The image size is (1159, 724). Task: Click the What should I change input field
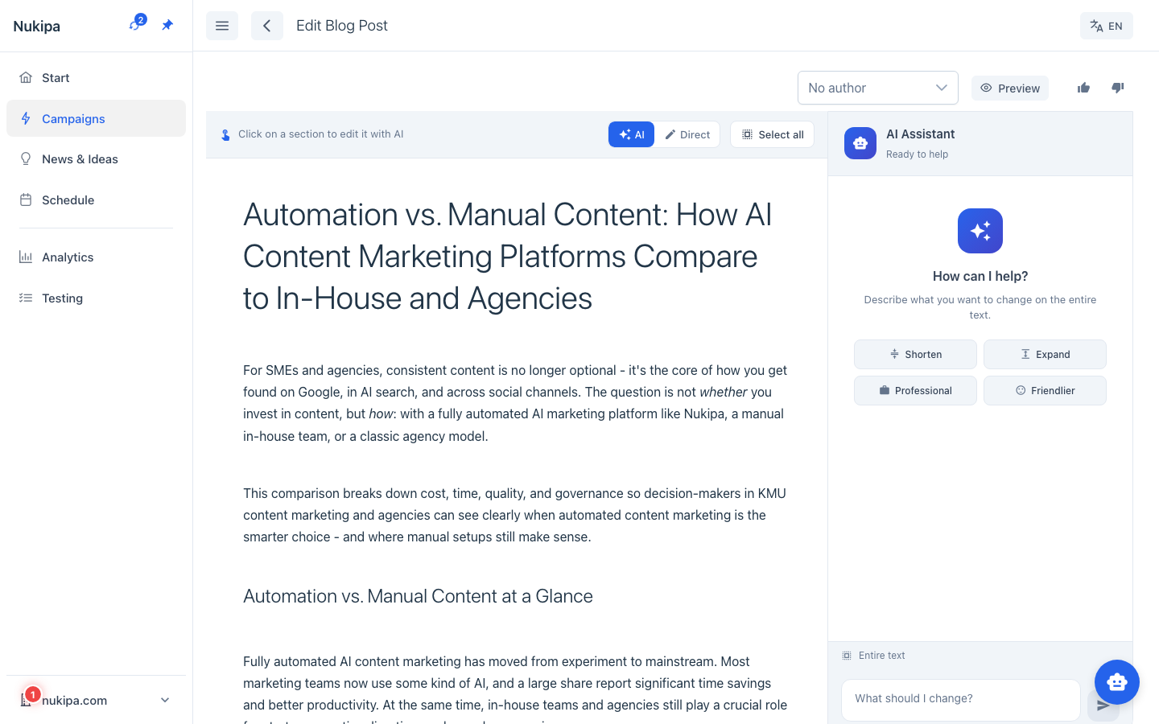tap(960, 700)
